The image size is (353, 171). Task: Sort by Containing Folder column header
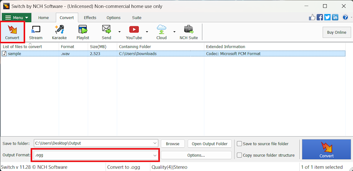(x=161, y=47)
